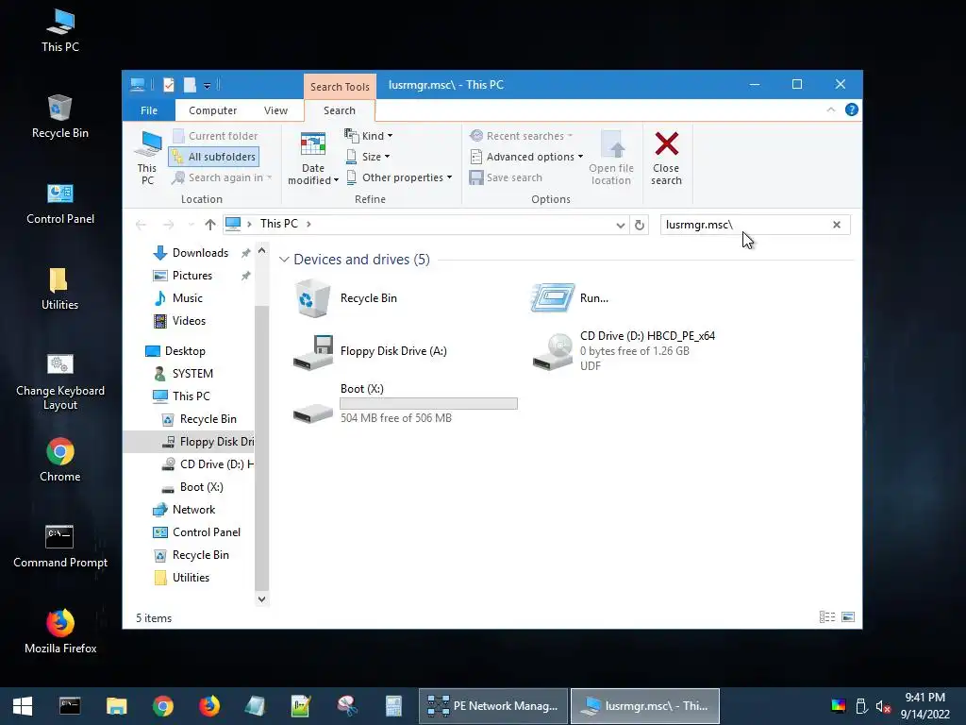Screen dimensions: 966x725
Task: Click the Boot (X:) capacity bar
Action: pos(429,404)
